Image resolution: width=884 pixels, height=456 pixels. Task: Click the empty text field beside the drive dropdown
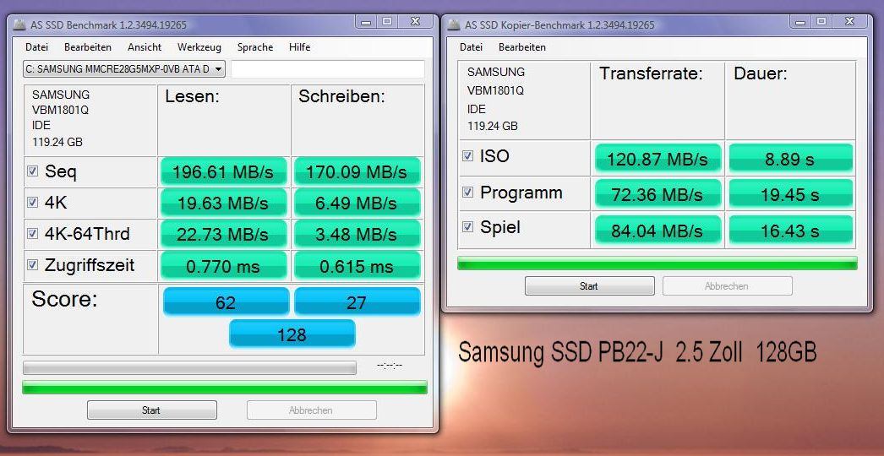[328, 69]
